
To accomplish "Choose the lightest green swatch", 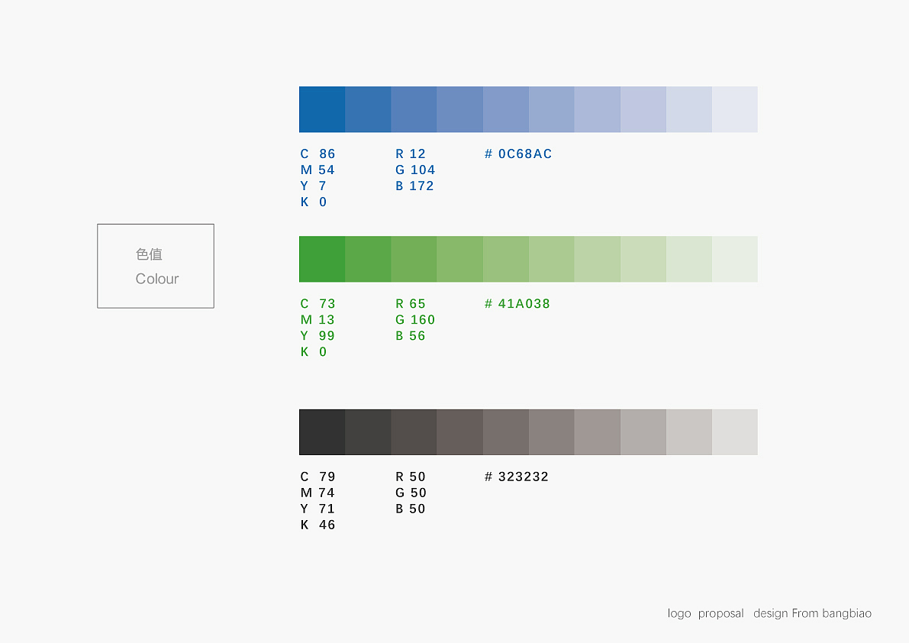I will point(734,259).
